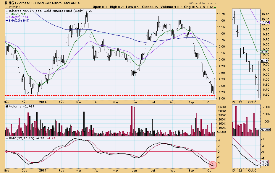Click the legend title containing "(Daily) 9.27"
Image resolution: width=275 pixels, height=173 pixels.
point(51,11)
